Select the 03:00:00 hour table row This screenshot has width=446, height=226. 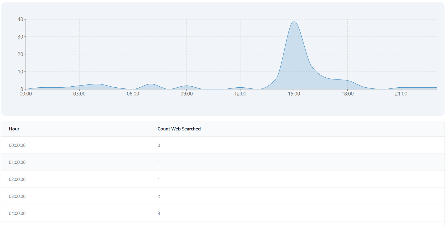coord(17,196)
